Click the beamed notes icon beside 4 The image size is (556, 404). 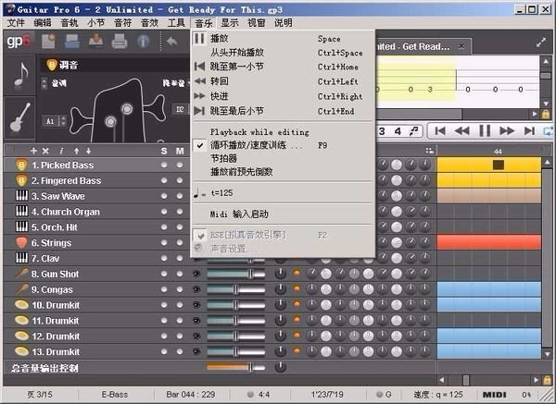[x=413, y=131]
